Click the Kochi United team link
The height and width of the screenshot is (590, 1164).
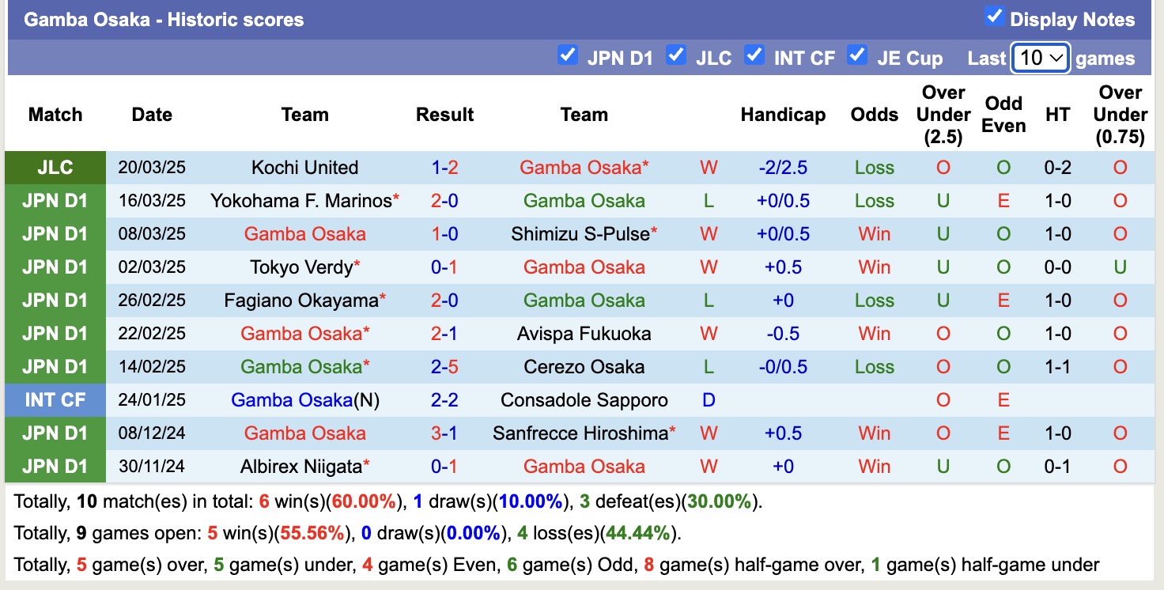(304, 168)
